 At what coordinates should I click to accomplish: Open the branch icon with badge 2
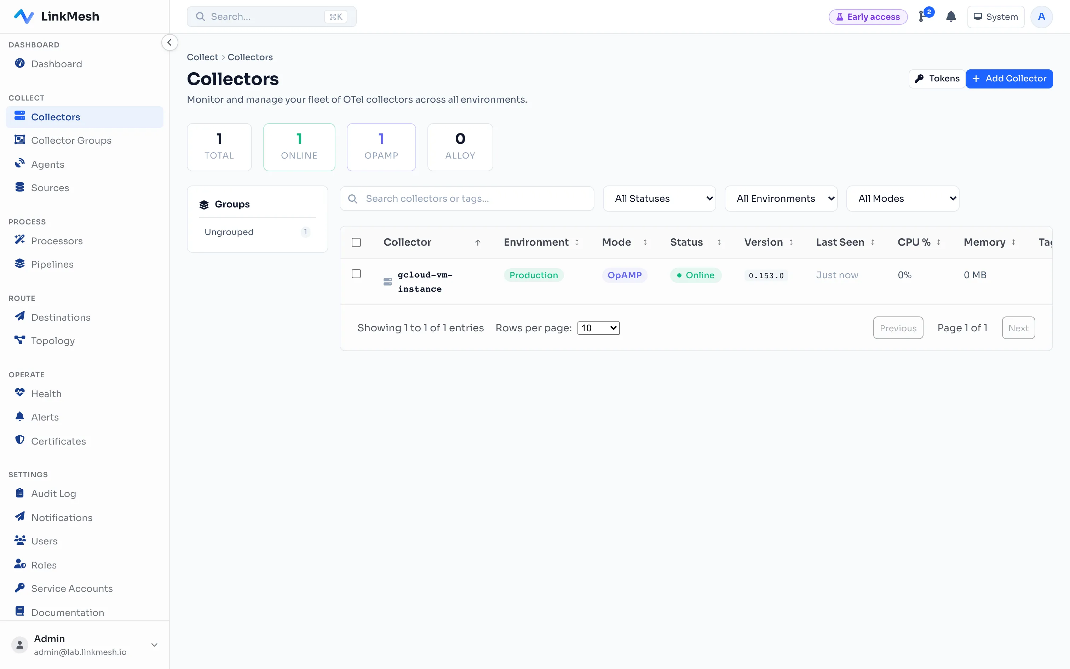coord(923,16)
